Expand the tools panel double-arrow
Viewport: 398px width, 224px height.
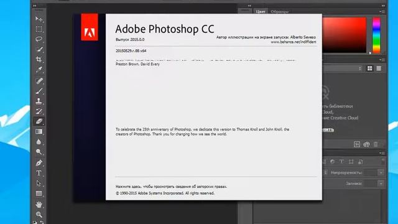coord(35,6)
